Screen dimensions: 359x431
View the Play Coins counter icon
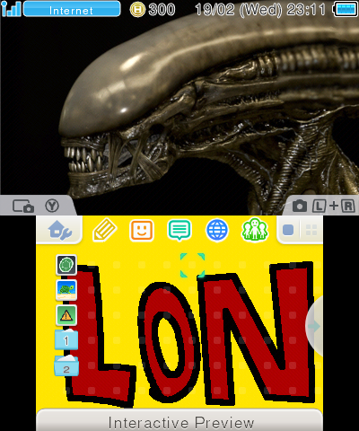coord(137,9)
